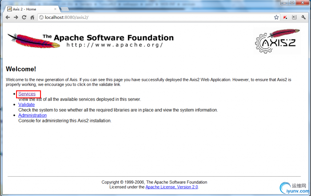Open the Services link

(27, 94)
